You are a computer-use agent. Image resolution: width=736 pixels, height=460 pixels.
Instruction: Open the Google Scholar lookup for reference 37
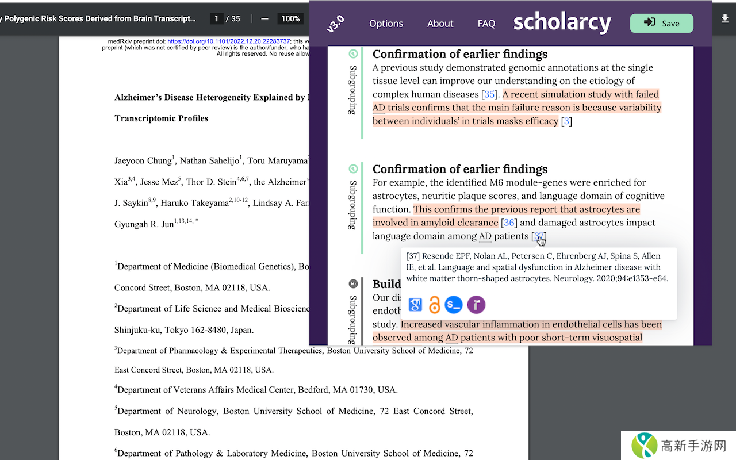tap(415, 305)
